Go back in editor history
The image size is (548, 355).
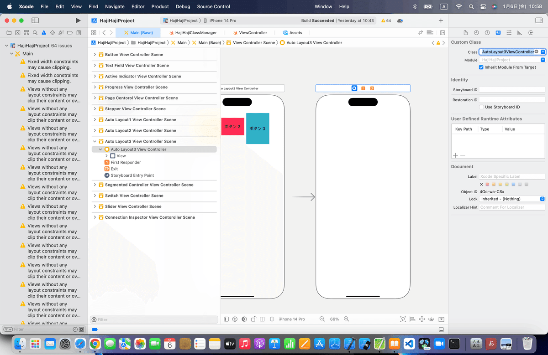tap(104, 33)
